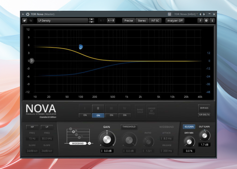The image size is (237, 169).
Task: Click the grey handle at the 0 dB line
Action: [x=32, y=61]
